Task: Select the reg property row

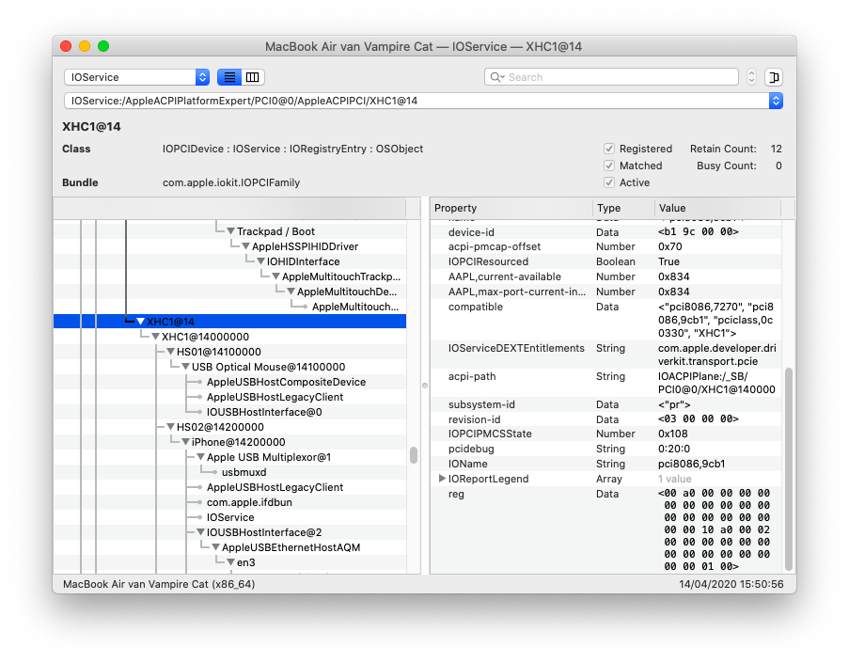Action: tap(606, 529)
